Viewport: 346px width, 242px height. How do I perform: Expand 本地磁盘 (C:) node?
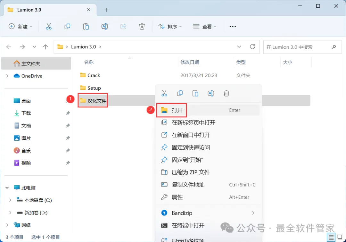[x=10, y=200]
